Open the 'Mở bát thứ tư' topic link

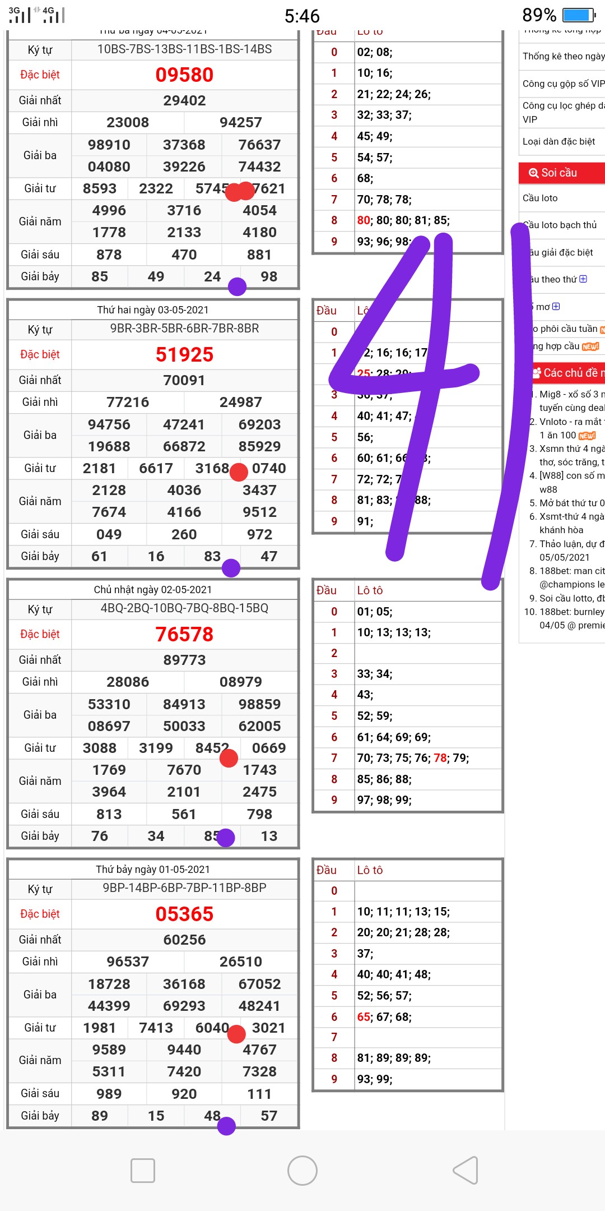(x=572, y=503)
